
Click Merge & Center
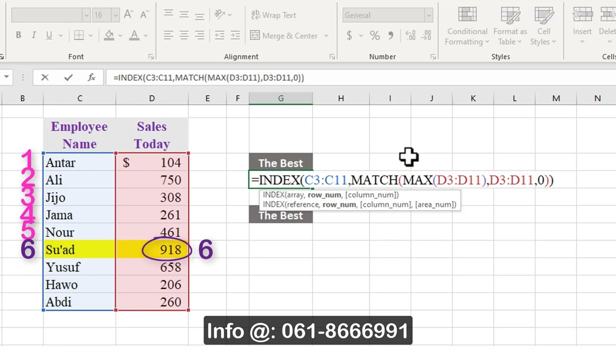pyautogui.click(x=284, y=36)
